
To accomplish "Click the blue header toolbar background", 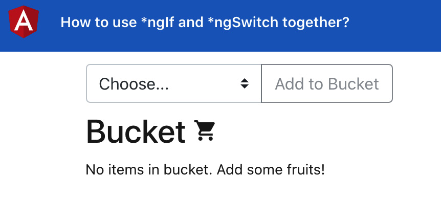I will (x=394, y=25).
